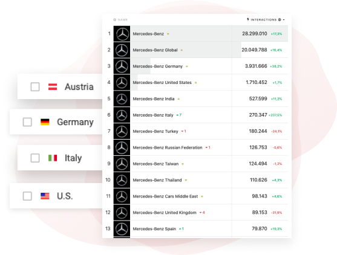Enable the Germany filter checkbox
Screen dimensions: 337x255
click(27, 122)
